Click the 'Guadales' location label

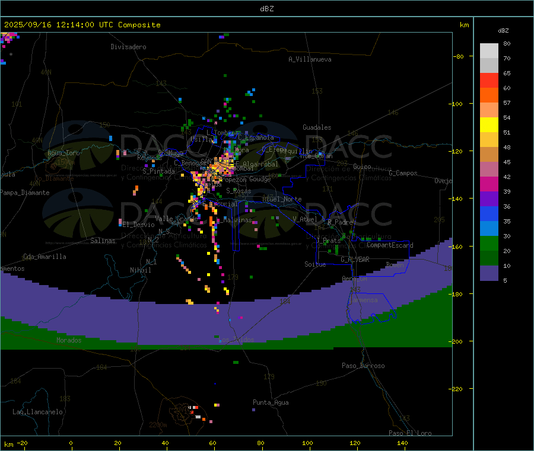[317, 127]
